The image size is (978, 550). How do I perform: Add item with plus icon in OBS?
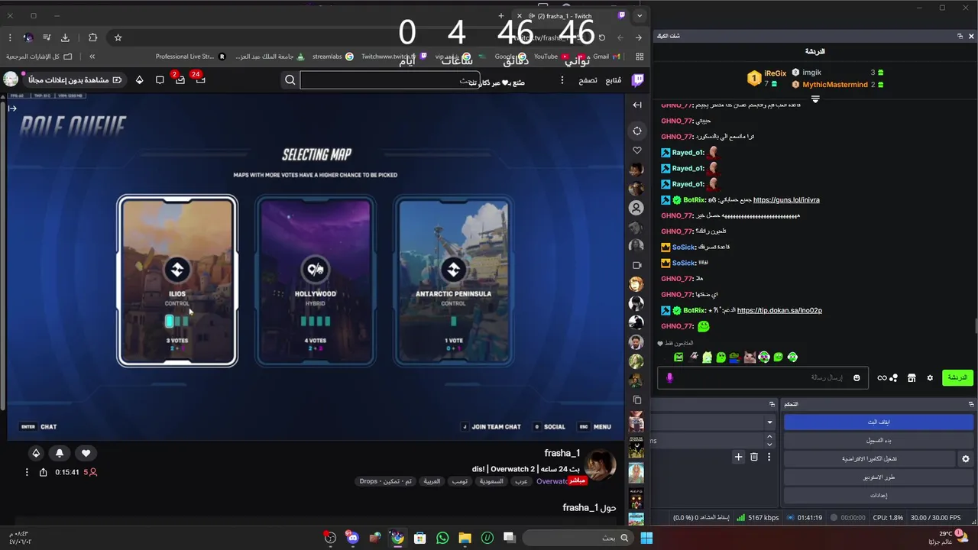pyautogui.click(x=738, y=457)
